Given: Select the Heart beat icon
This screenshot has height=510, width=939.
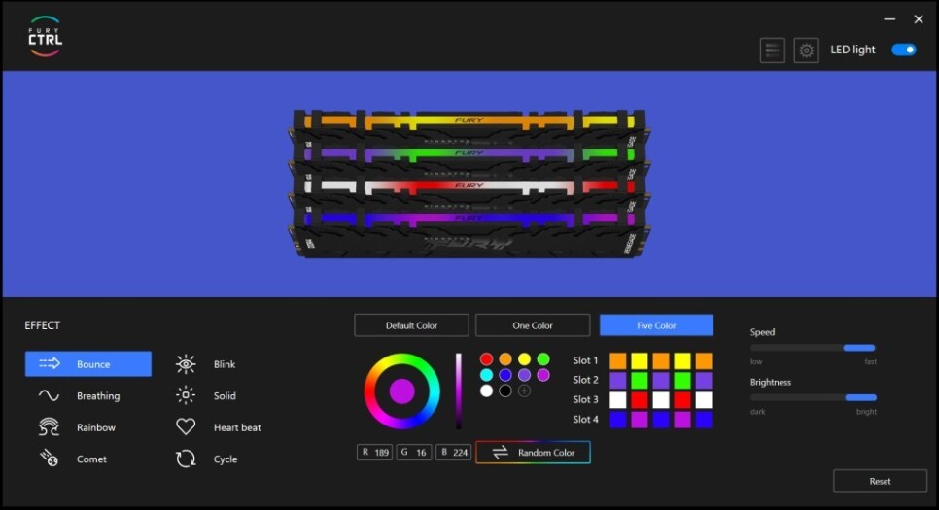Looking at the screenshot, I should pos(186,426).
